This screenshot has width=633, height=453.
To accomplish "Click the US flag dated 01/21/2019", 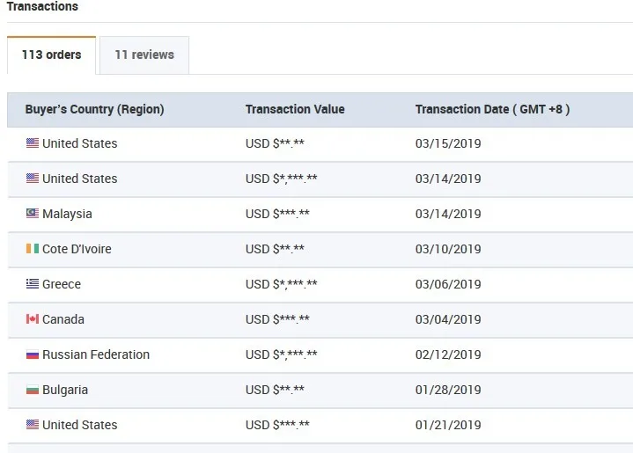I will (x=33, y=425).
